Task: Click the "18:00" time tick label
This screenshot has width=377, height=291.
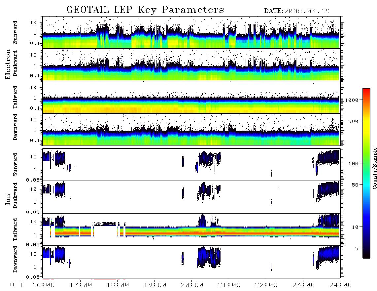Action: [x=118, y=285]
